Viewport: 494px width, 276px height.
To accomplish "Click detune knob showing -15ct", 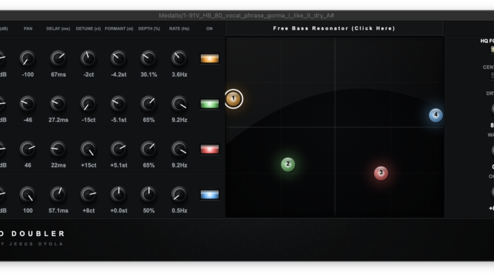I will click(x=88, y=104).
